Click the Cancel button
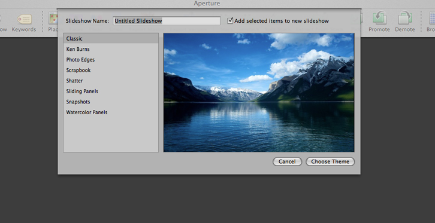The height and width of the screenshot is (223, 435). click(287, 161)
